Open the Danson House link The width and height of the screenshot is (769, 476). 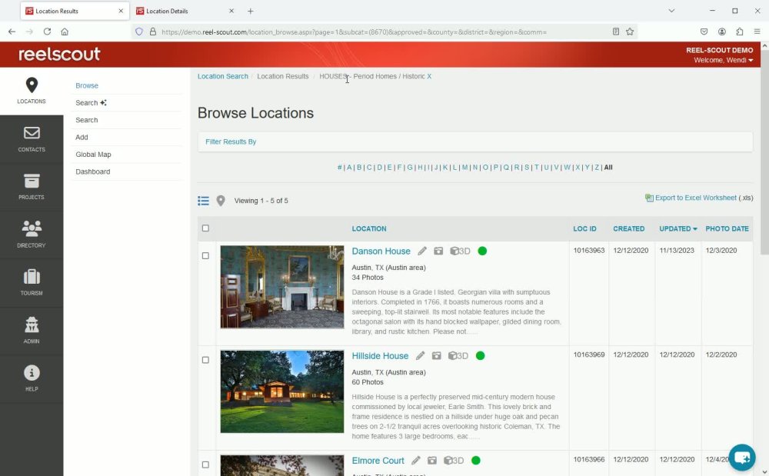[381, 251]
